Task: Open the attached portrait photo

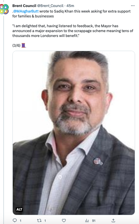Action: coord(74,133)
